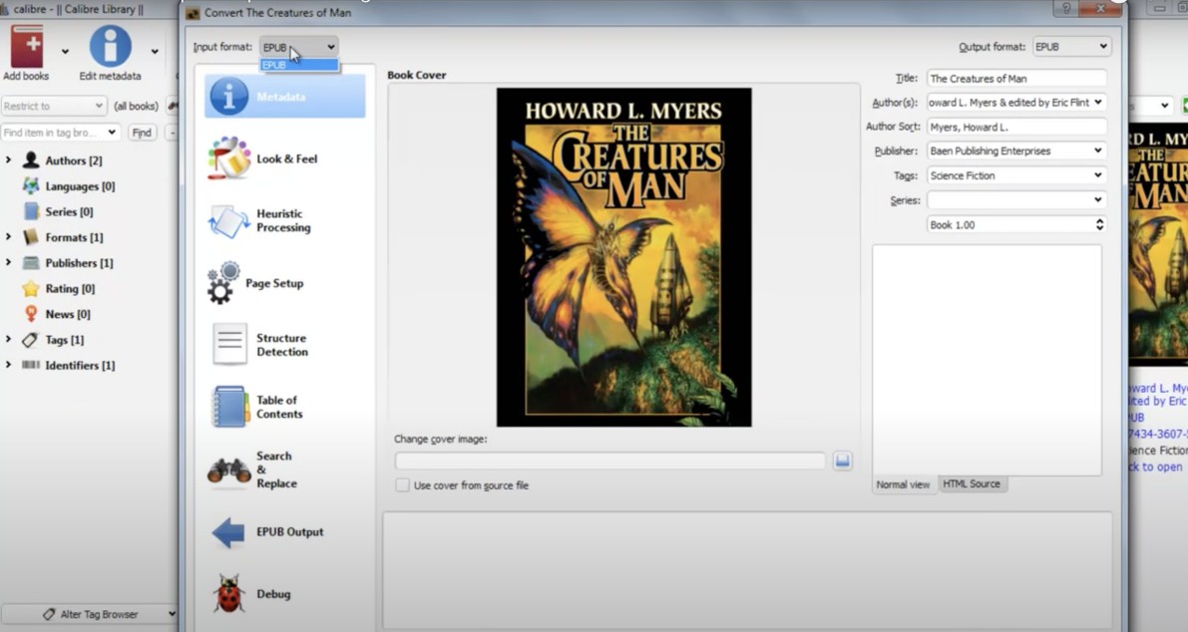Click the (all books) label
The height and width of the screenshot is (632, 1188).
(x=137, y=106)
